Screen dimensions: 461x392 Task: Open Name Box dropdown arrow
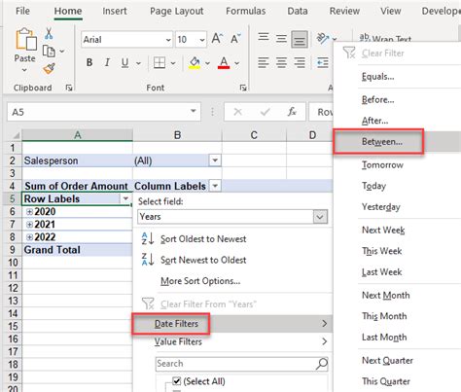[194, 111]
